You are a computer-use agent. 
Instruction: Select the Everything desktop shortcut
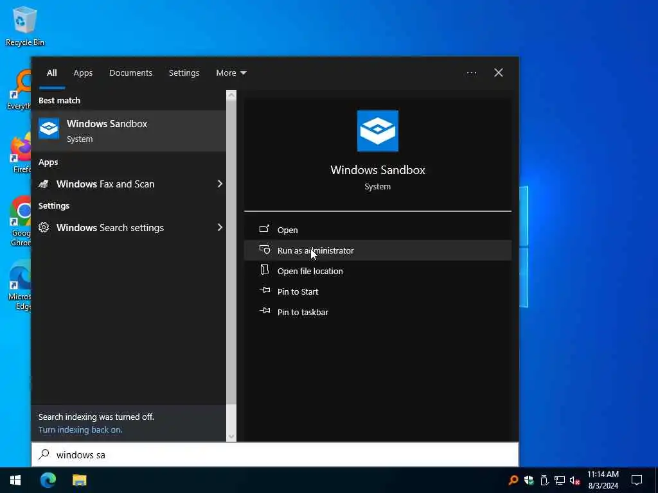point(19,90)
